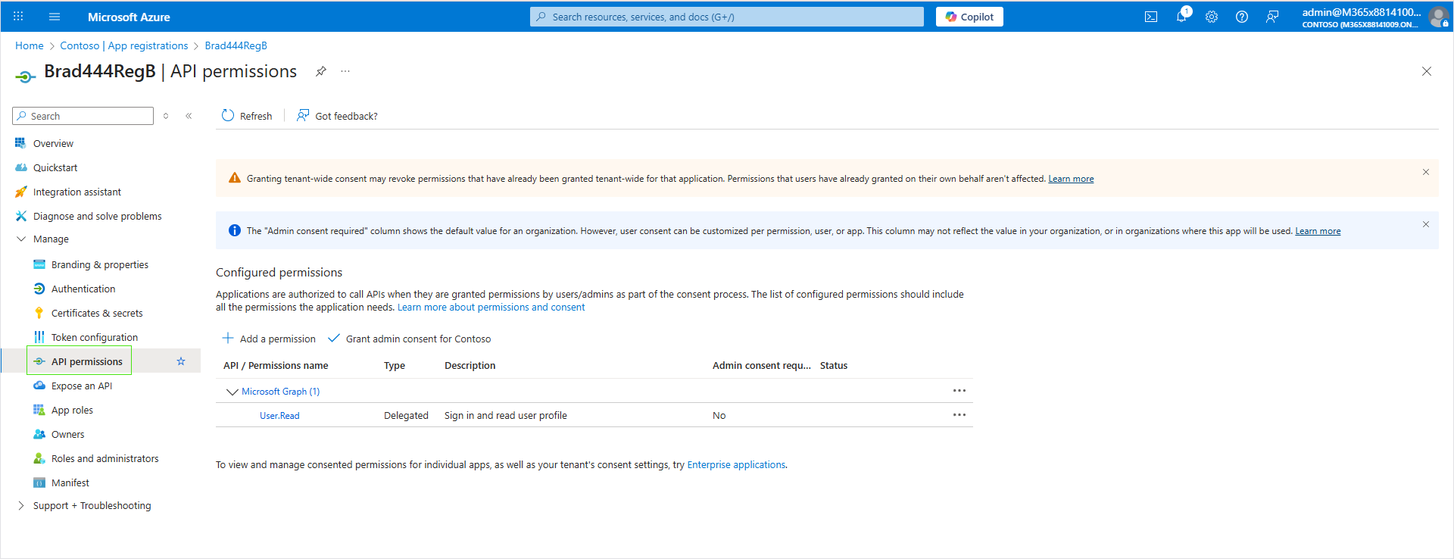Screen dimensions: 1454x559
Task: Pin the Brad444RegB API permissions blade
Action: click(321, 71)
